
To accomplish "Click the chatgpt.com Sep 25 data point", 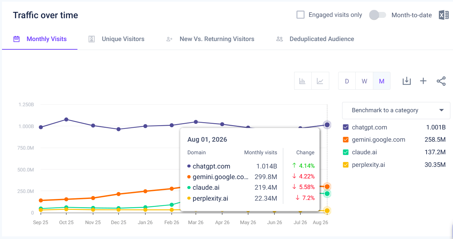I will pyautogui.click(x=41, y=127).
